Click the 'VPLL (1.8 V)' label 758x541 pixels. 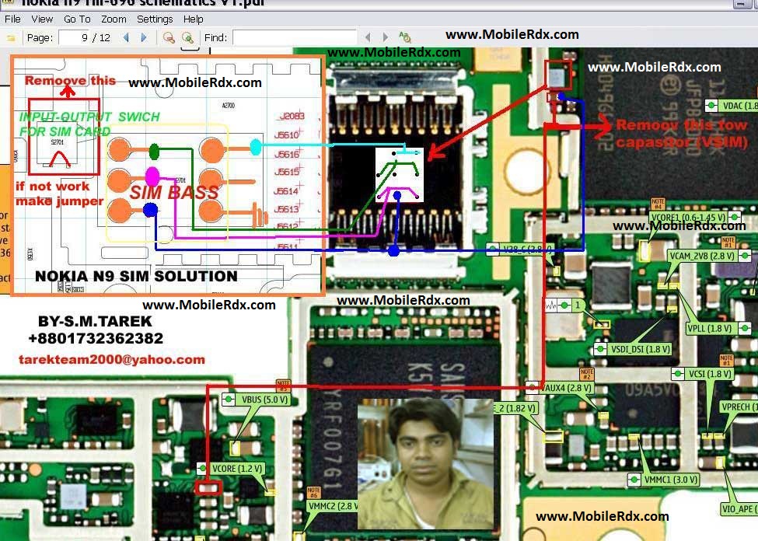click(710, 328)
